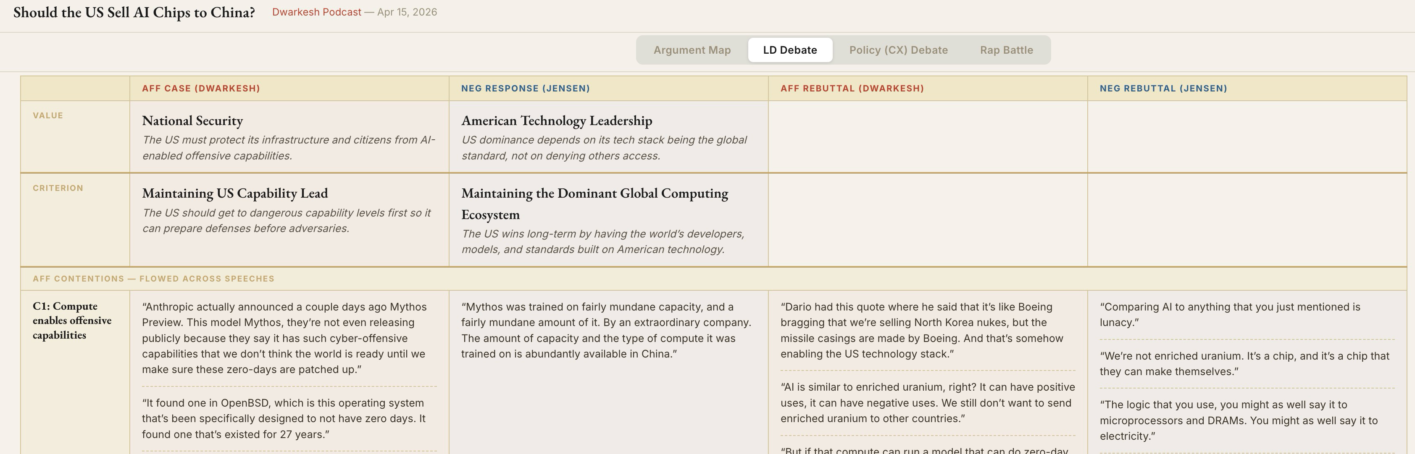The height and width of the screenshot is (454, 1415).
Task: Click Maintaining the Dominant Global Computing Ecosystem heading
Action: click(594, 203)
